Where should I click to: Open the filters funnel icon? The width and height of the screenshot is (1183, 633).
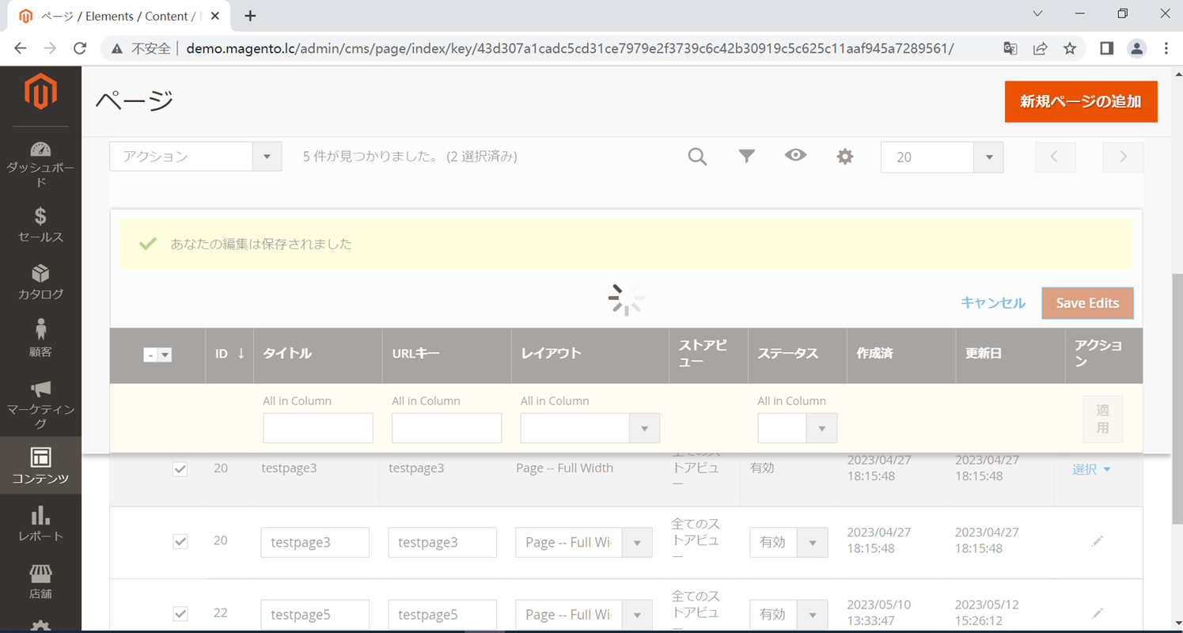tap(746, 156)
